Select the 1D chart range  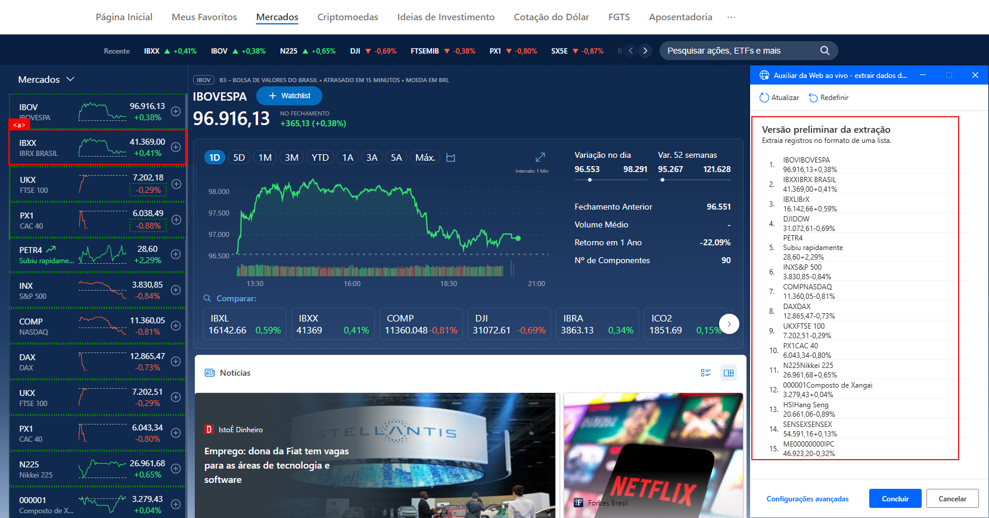[214, 158]
